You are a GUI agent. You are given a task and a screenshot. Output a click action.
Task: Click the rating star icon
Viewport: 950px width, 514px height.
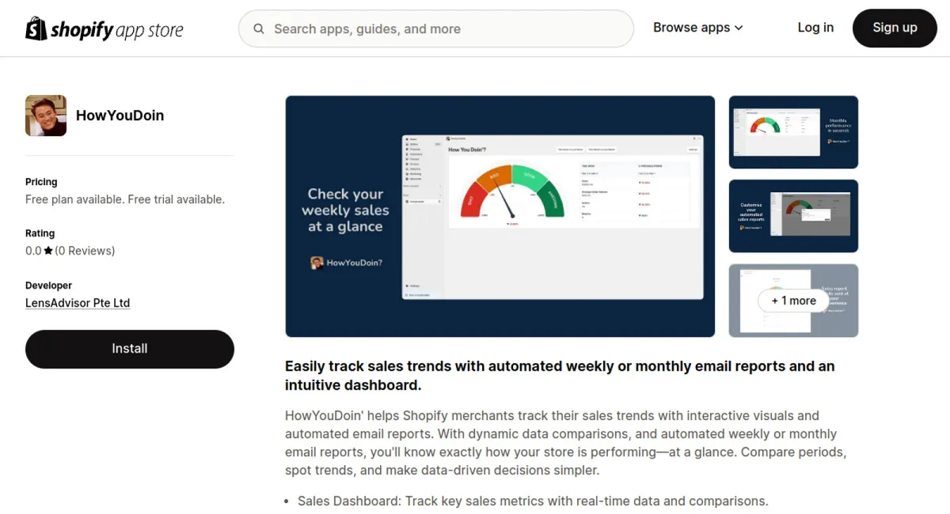click(48, 251)
